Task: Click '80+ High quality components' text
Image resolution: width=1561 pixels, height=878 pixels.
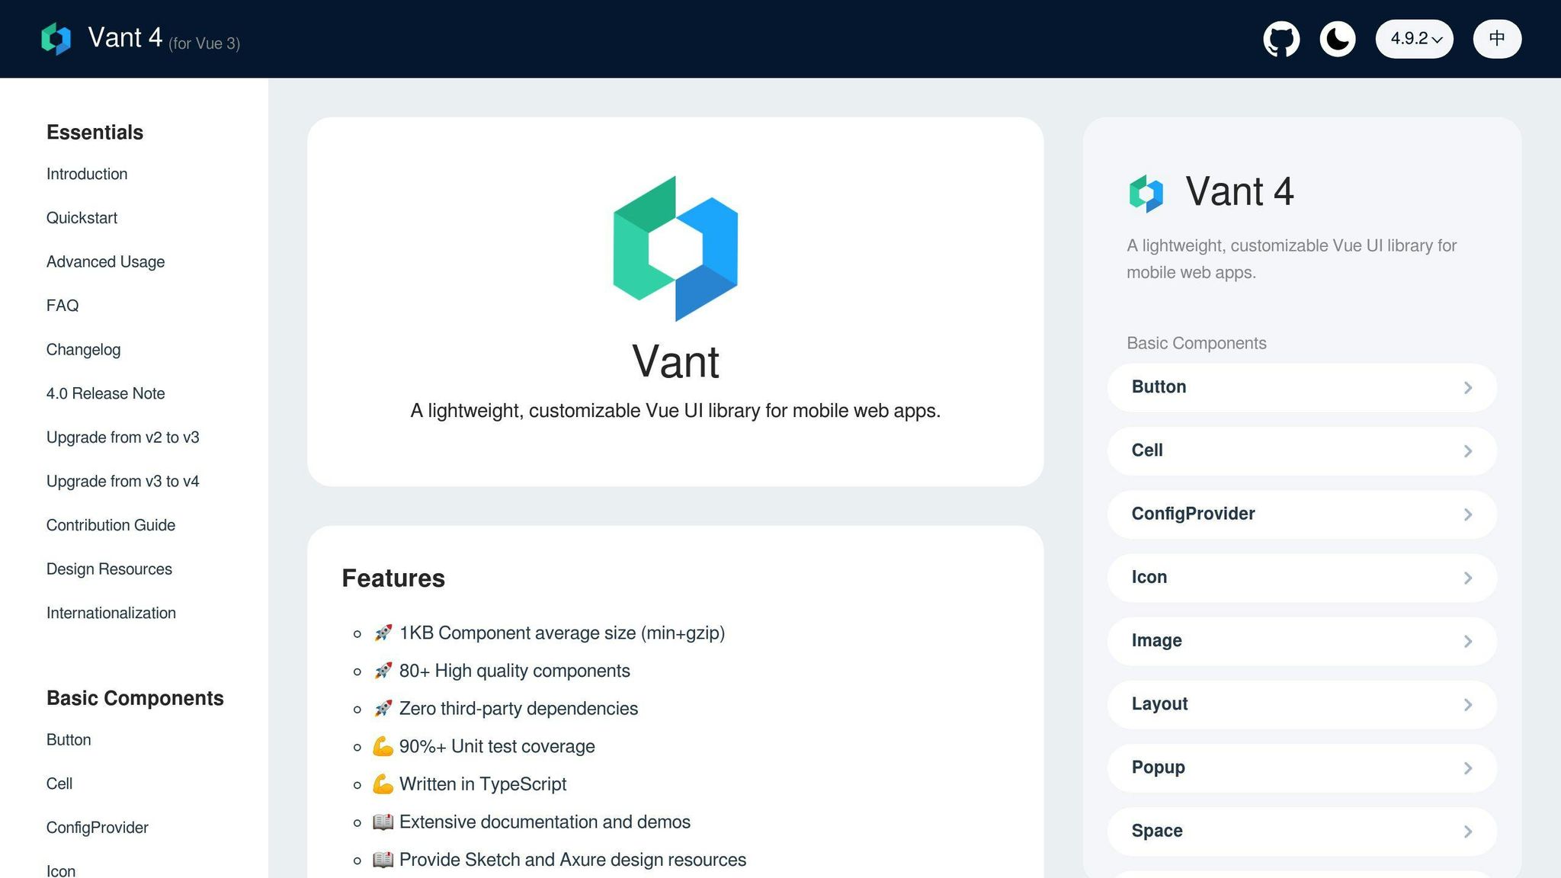Action: pos(514,671)
